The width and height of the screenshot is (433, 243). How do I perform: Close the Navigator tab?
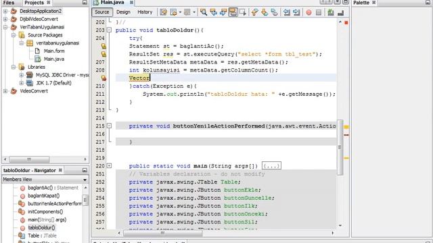pyautogui.click(x=60, y=170)
